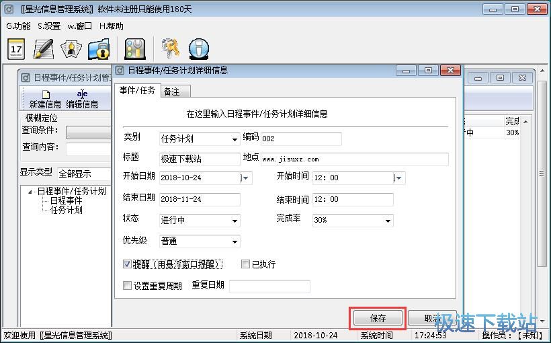551x343 pixels.
Task: Click the 地点 field www.jisuxz.com
Action: click(x=355, y=159)
